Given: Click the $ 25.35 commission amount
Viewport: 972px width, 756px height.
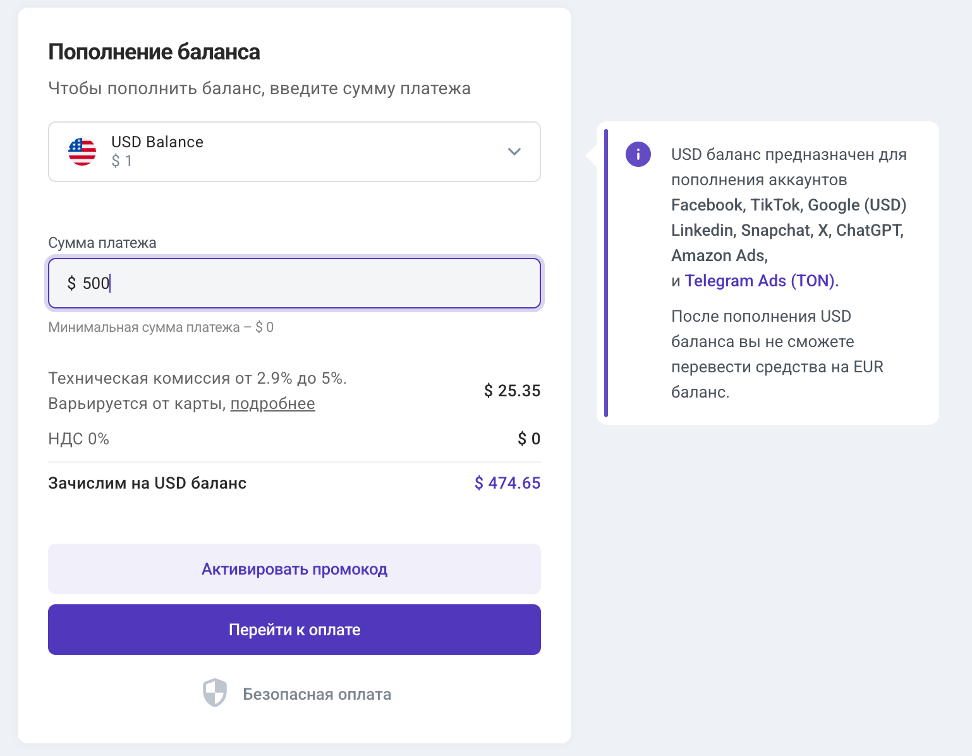Looking at the screenshot, I should pyautogui.click(x=512, y=391).
